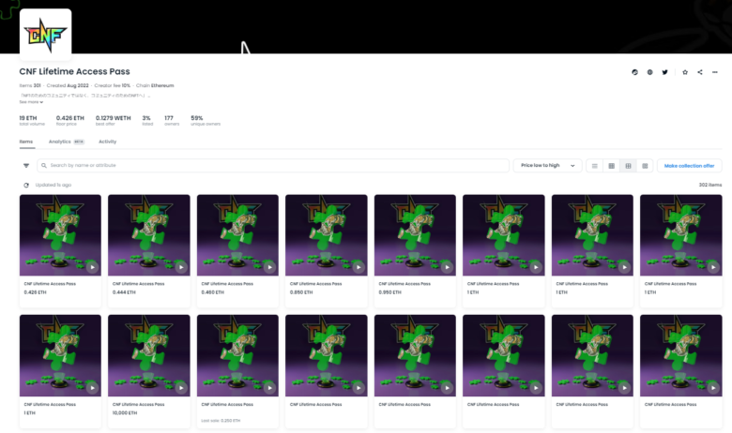Click the title of the 0.426 ETH card
Viewport: 732px width, 433px height.
(50, 283)
